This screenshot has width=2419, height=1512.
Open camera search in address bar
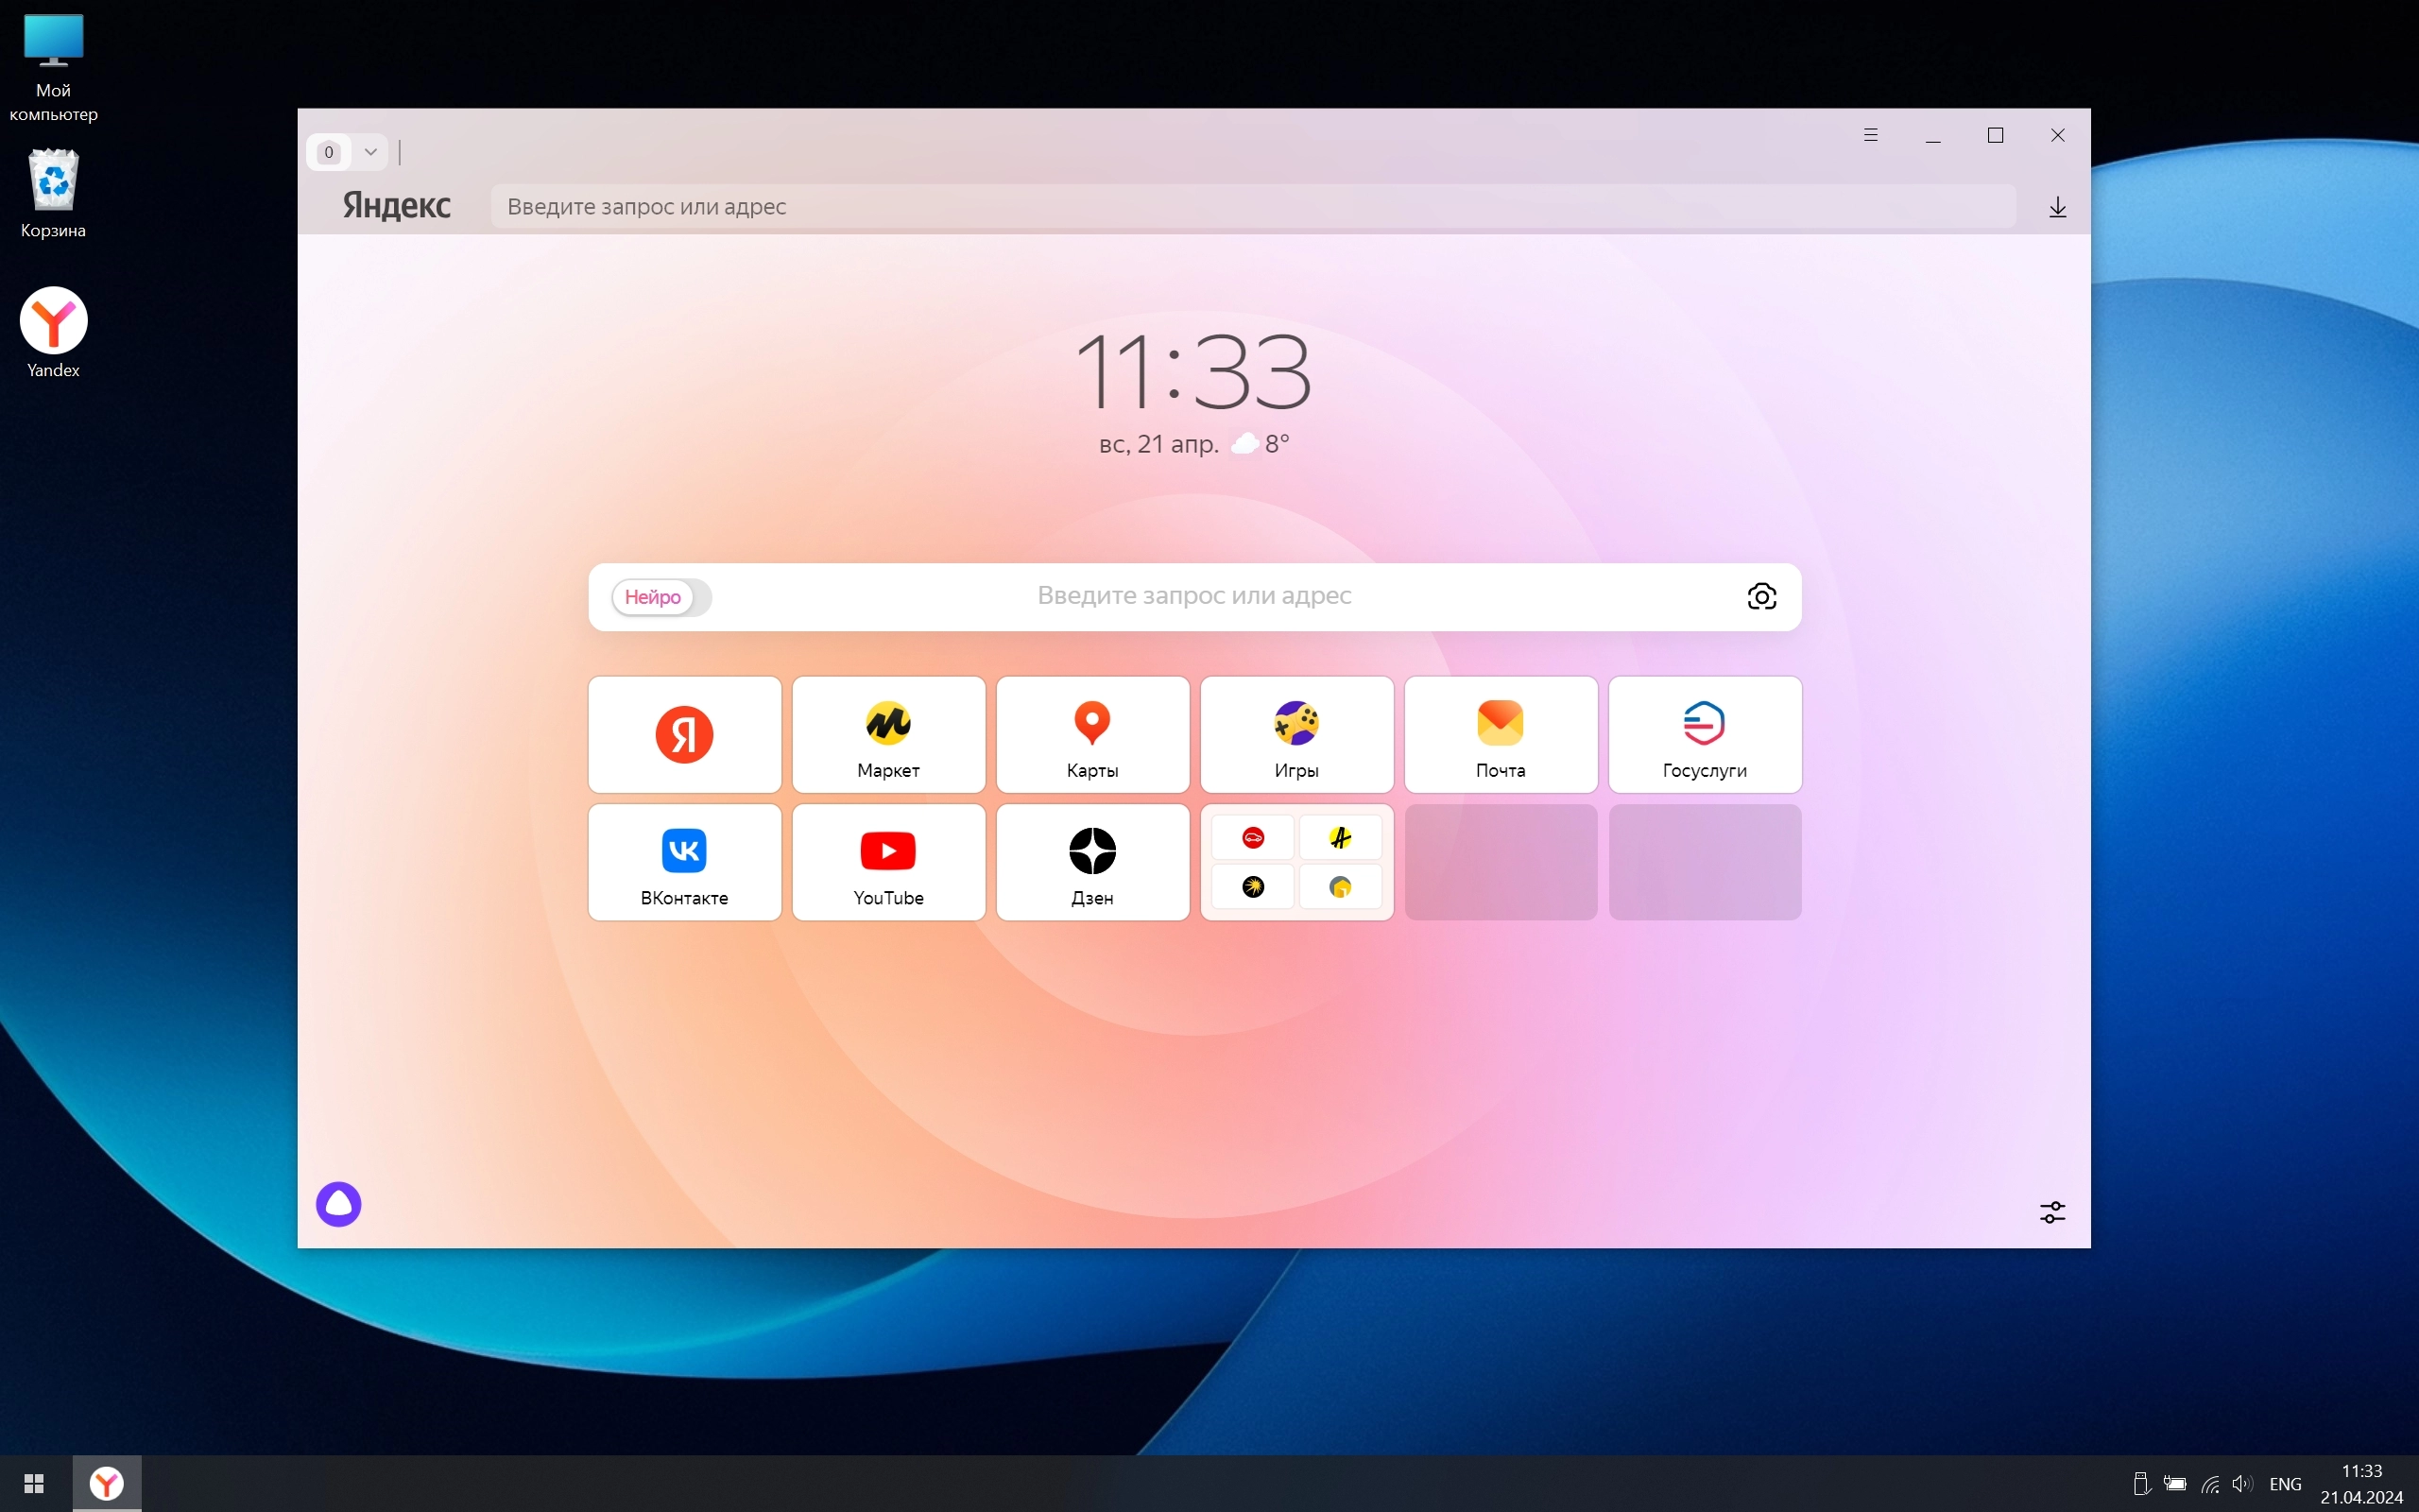[x=1762, y=595]
